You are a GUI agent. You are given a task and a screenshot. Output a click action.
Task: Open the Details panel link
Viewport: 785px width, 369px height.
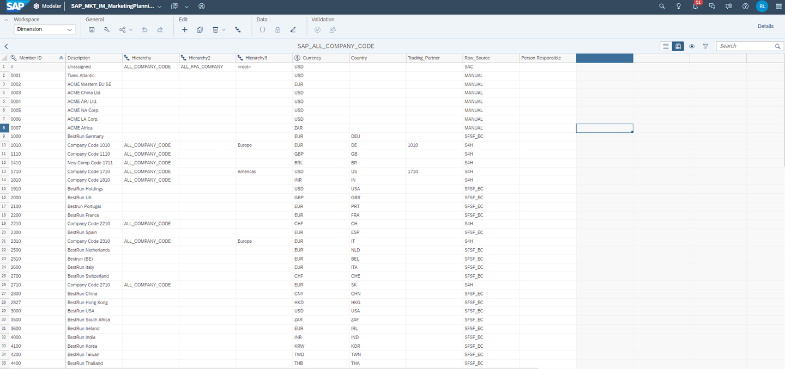[x=765, y=26]
